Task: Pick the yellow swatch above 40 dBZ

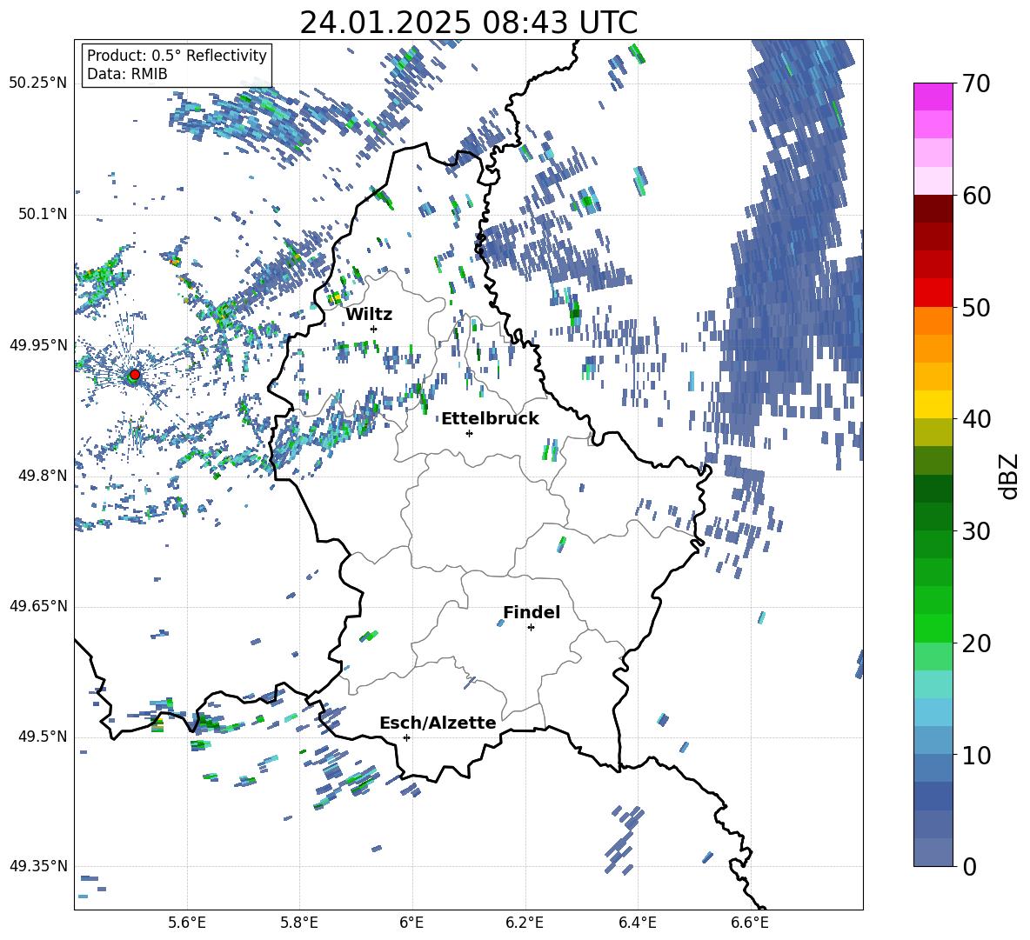Action: 933,404
